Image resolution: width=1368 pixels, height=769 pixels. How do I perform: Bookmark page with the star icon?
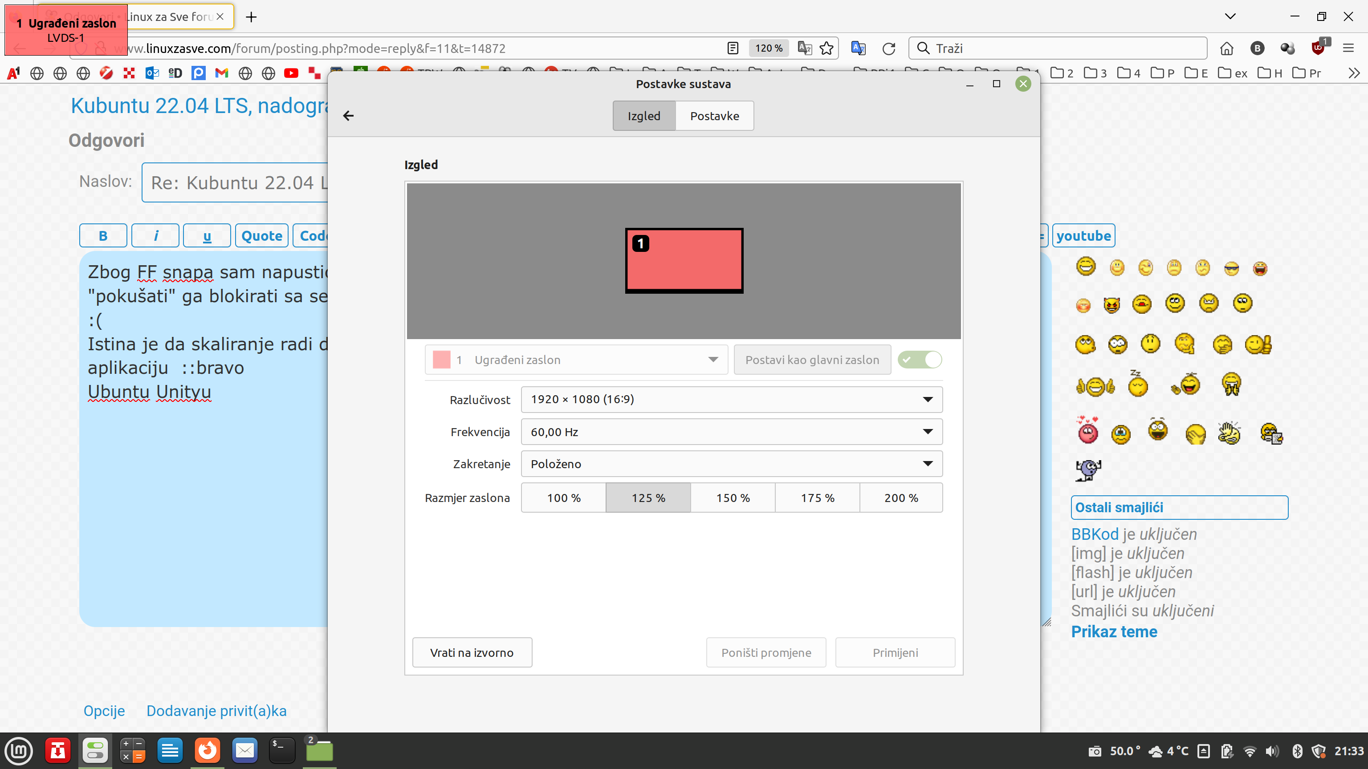tap(826, 49)
